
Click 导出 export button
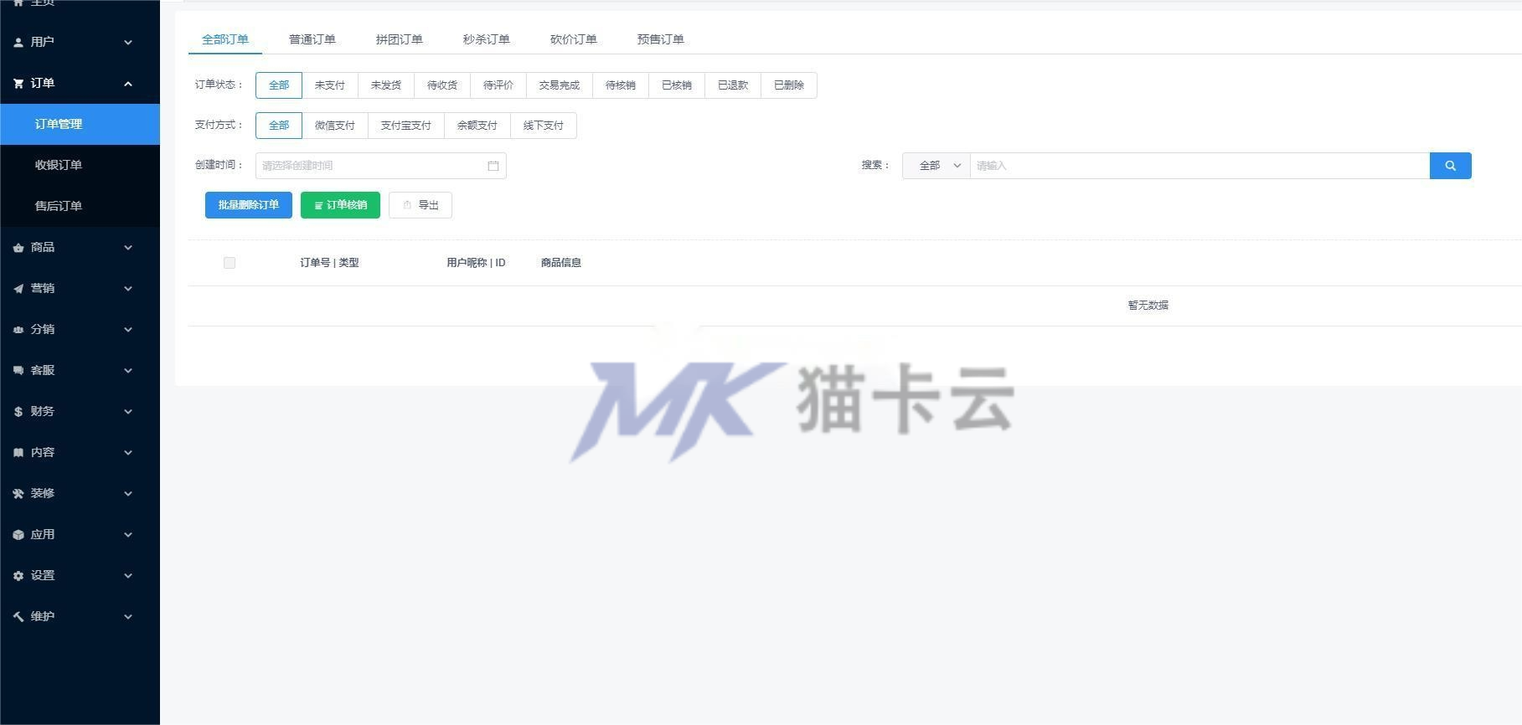(x=420, y=205)
